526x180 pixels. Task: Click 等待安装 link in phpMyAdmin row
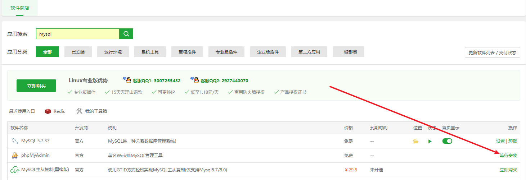tap(508, 156)
